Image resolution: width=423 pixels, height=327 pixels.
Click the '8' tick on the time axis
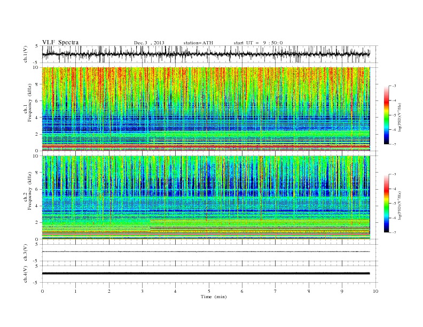tap(309, 291)
